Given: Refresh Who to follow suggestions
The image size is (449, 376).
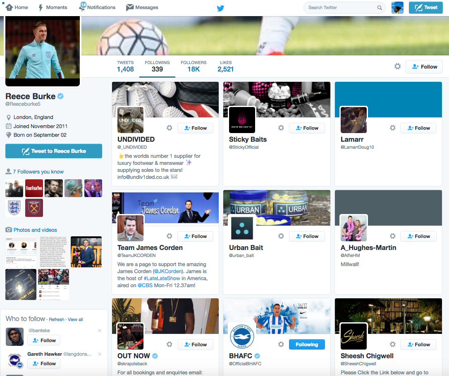Looking at the screenshot, I should (x=56, y=319).
